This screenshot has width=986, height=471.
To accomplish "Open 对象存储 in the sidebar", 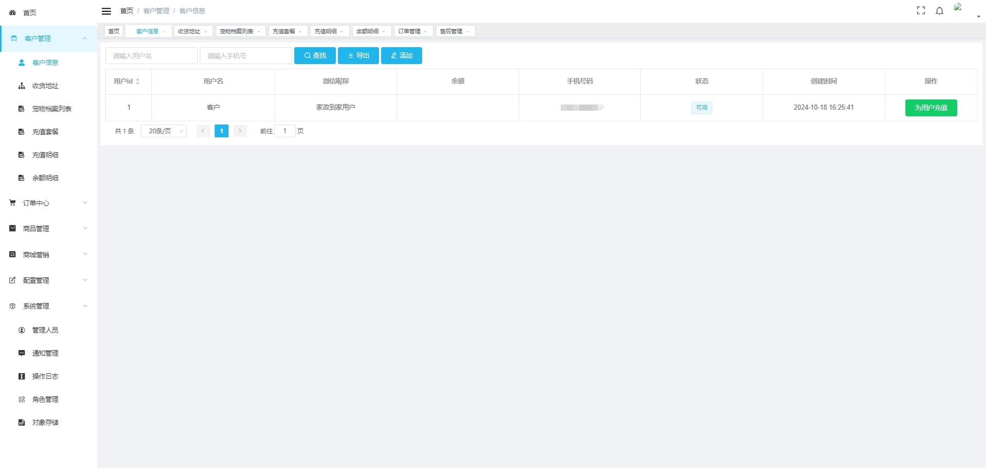I will (49, 422).
